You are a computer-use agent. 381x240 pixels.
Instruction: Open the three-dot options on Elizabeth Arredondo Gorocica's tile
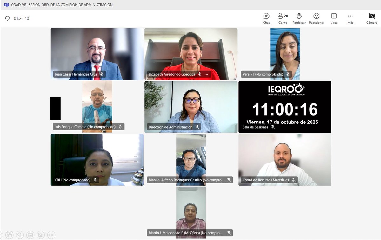(206, 74)
